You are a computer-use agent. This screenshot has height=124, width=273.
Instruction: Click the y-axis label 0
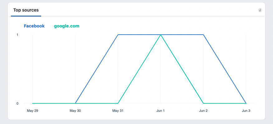tap(17, 103)
